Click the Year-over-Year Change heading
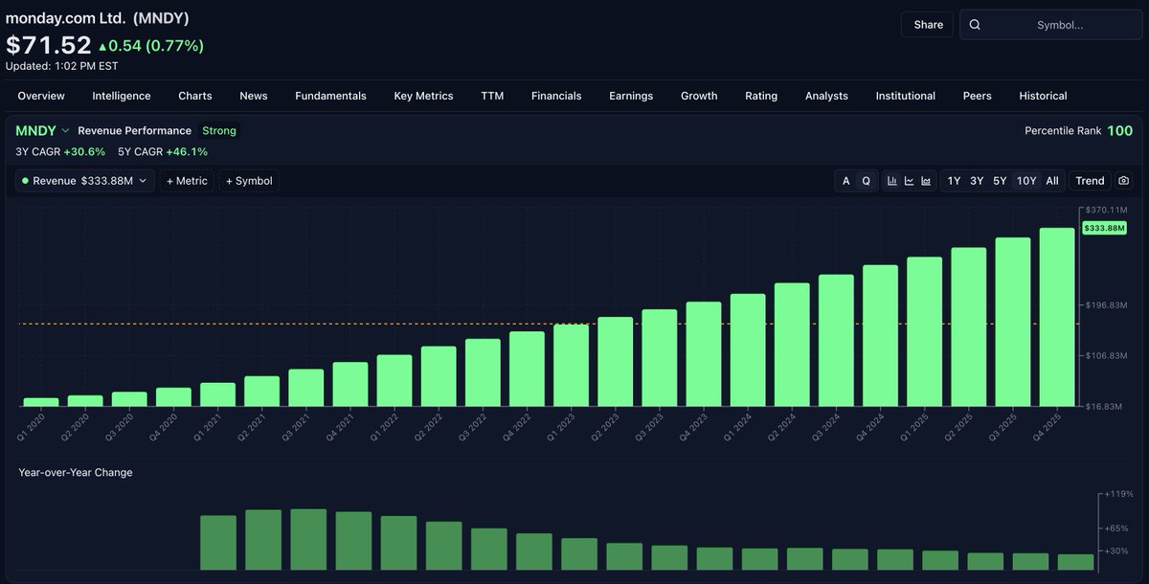This screenshot has height=584, width=1149. point(76,472)
